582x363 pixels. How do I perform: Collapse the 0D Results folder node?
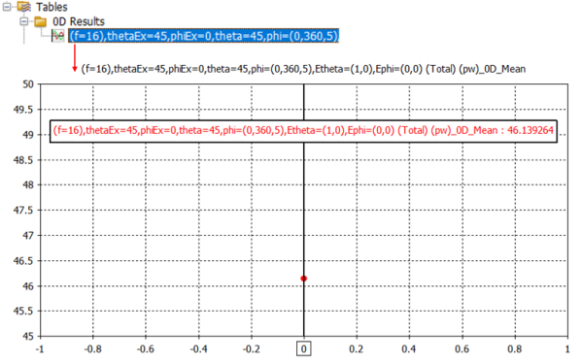pos(24,21)
